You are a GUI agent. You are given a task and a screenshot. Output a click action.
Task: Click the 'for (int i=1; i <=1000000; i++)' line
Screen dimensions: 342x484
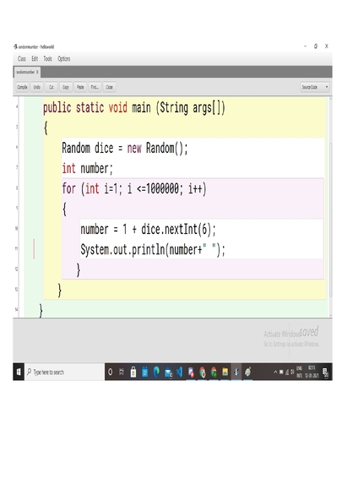point(134,188)
